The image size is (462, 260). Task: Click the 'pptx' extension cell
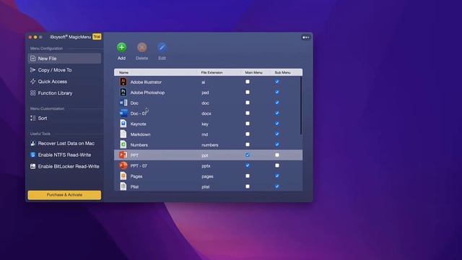tap(206, 166)
